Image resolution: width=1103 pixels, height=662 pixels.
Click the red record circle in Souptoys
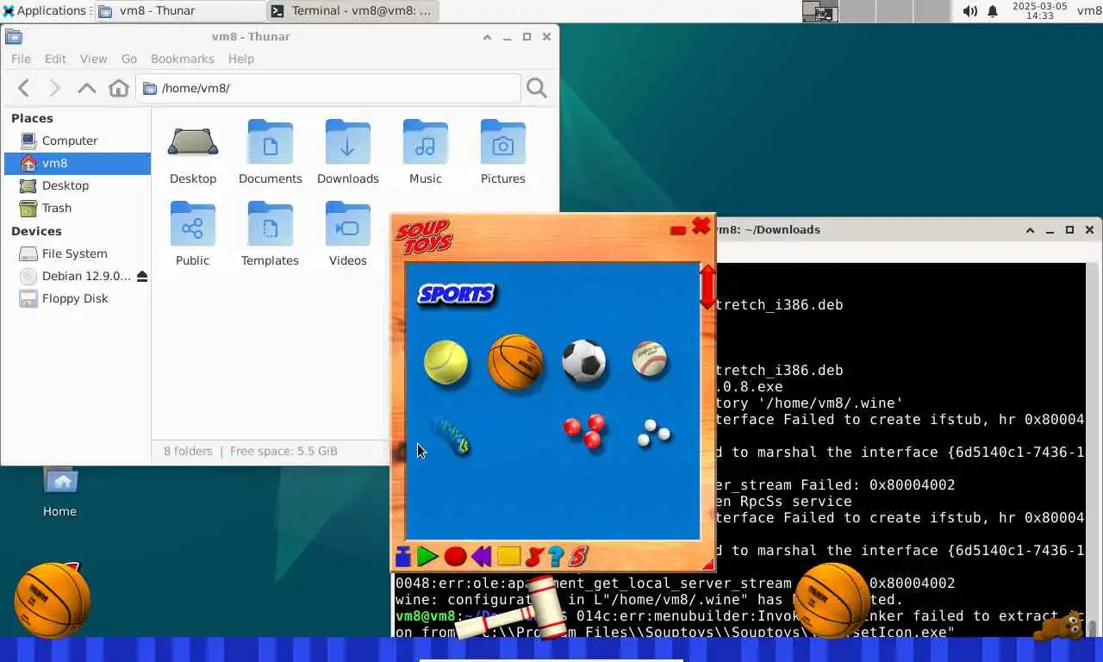tap(455, 557)
